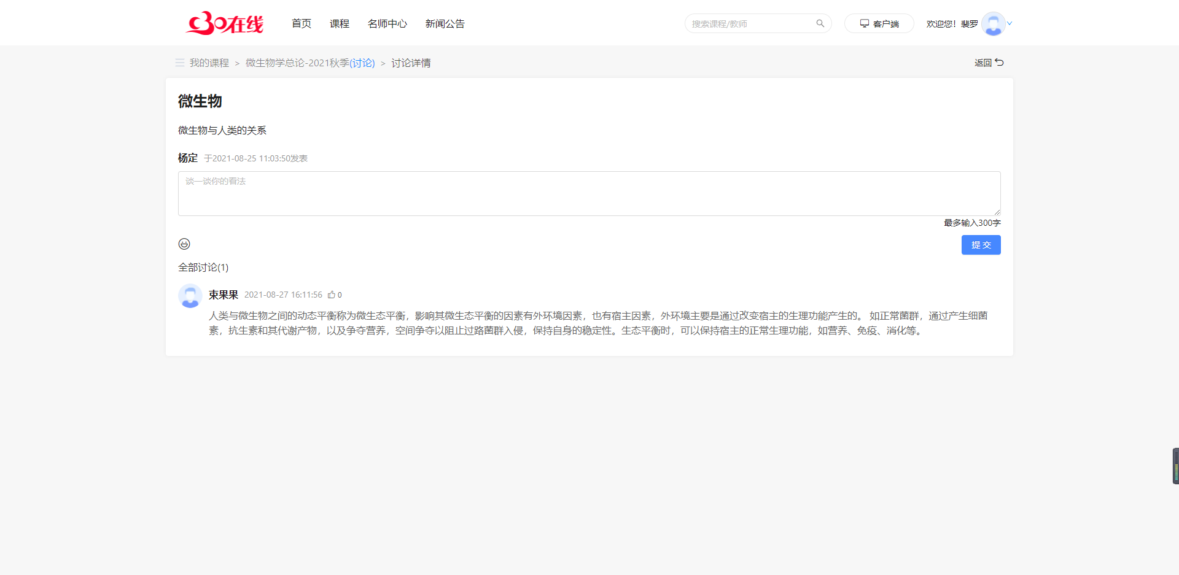The image size is (1179, 575).
Task: Open the 名师中心 menu
Action: (387, 23)
